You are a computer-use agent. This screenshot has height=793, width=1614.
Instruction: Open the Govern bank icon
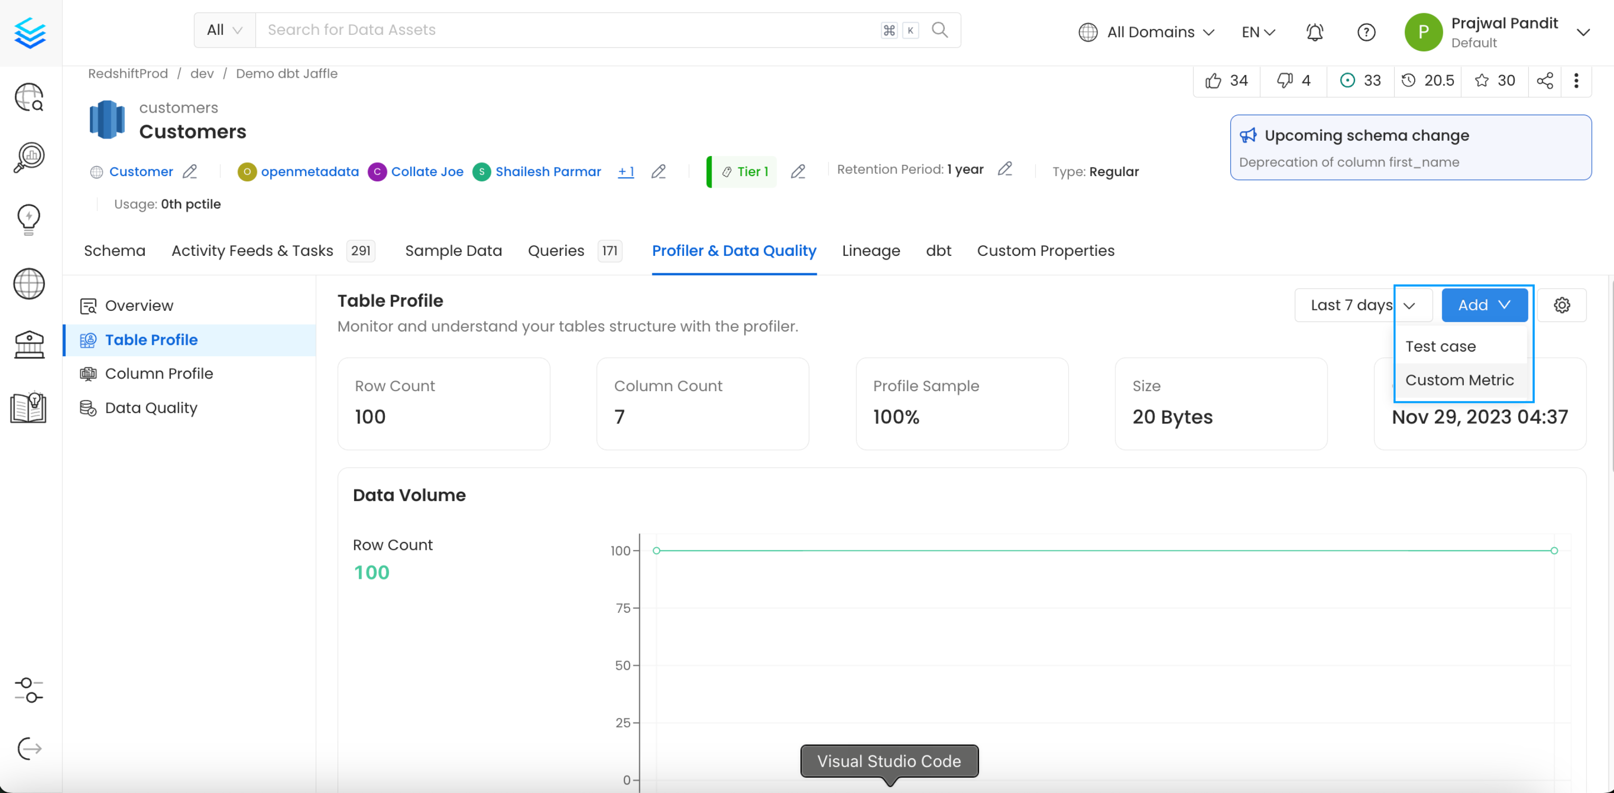[29, 344]
